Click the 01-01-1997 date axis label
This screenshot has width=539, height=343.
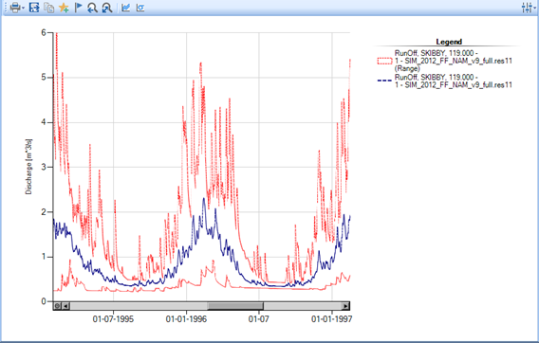[332, 319]
